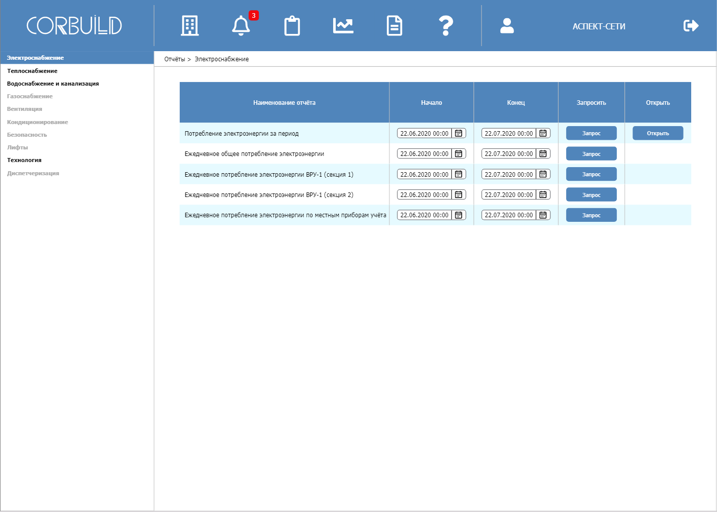The image size is (717, 512).
Task: Open start calendar for Потребление за период
Action: (458, 133)
